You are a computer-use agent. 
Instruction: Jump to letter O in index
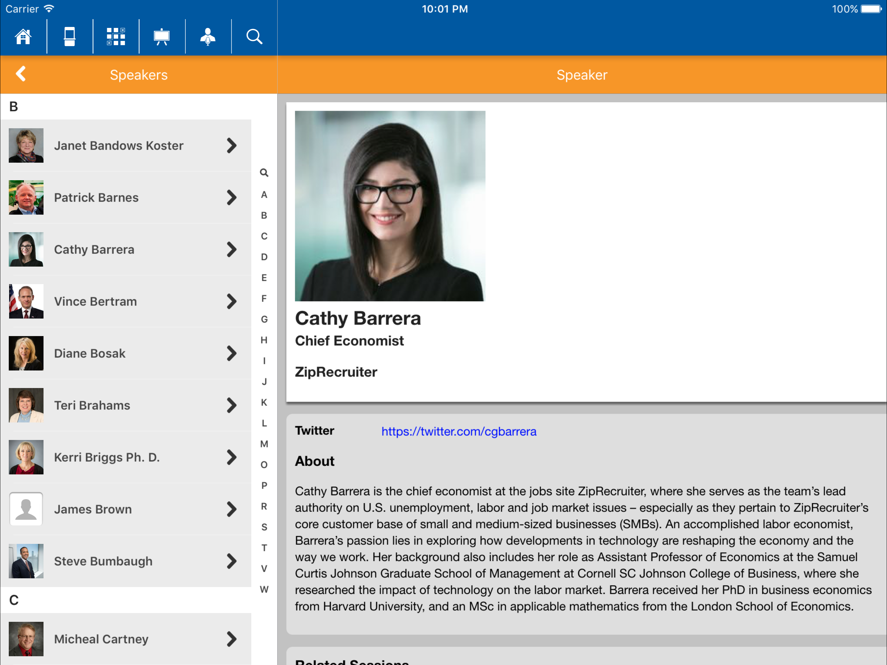[x=264, y=465]
